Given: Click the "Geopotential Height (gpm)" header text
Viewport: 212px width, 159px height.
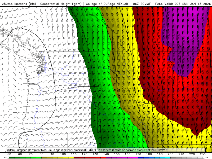Looking at the screenshot, I should [x=61, y=4].
